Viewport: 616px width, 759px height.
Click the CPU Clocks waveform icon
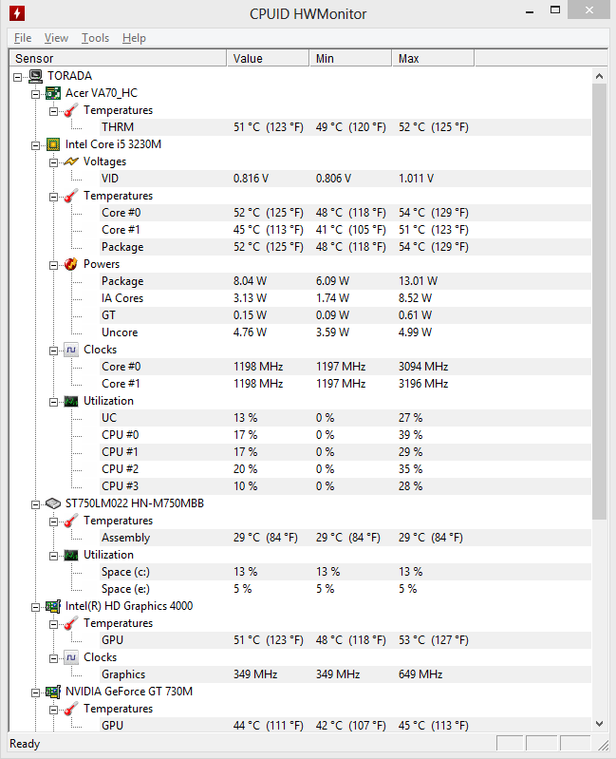coord(71,350)
